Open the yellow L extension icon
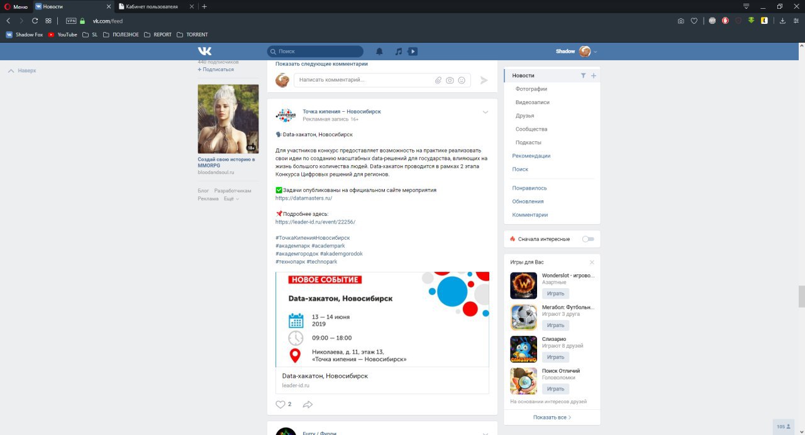The image size is (805, 435). 763,21
